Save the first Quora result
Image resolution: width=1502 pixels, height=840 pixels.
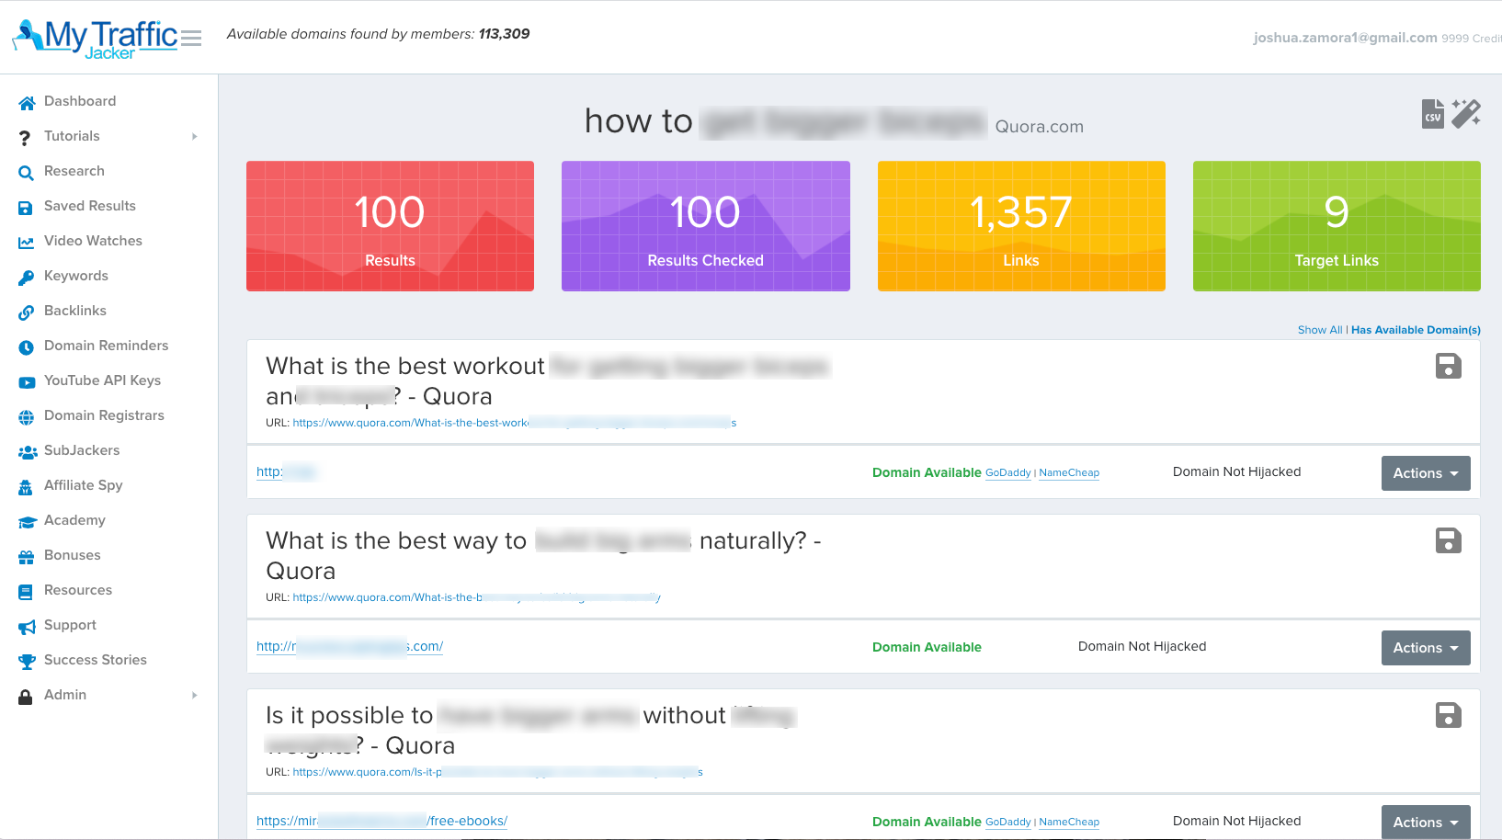(x=1448, y=367)
